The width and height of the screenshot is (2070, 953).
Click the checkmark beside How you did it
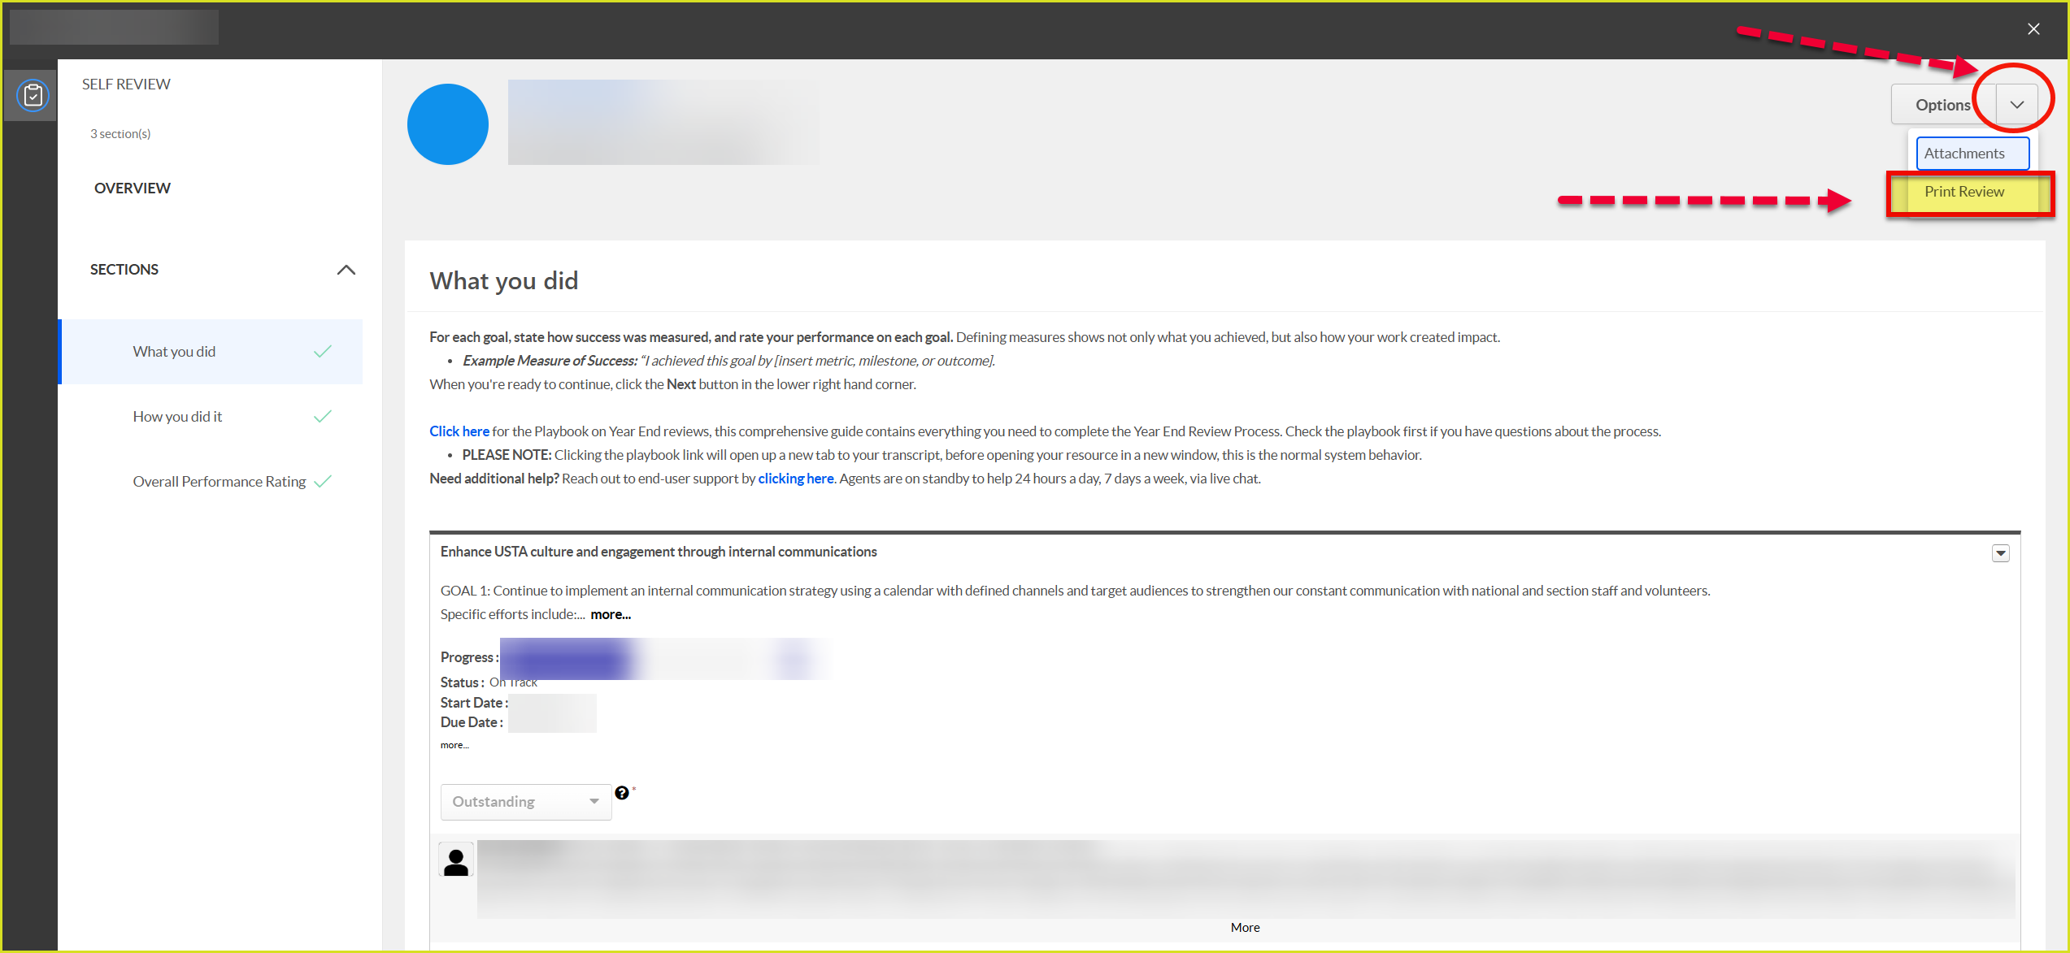pos(323,417)
